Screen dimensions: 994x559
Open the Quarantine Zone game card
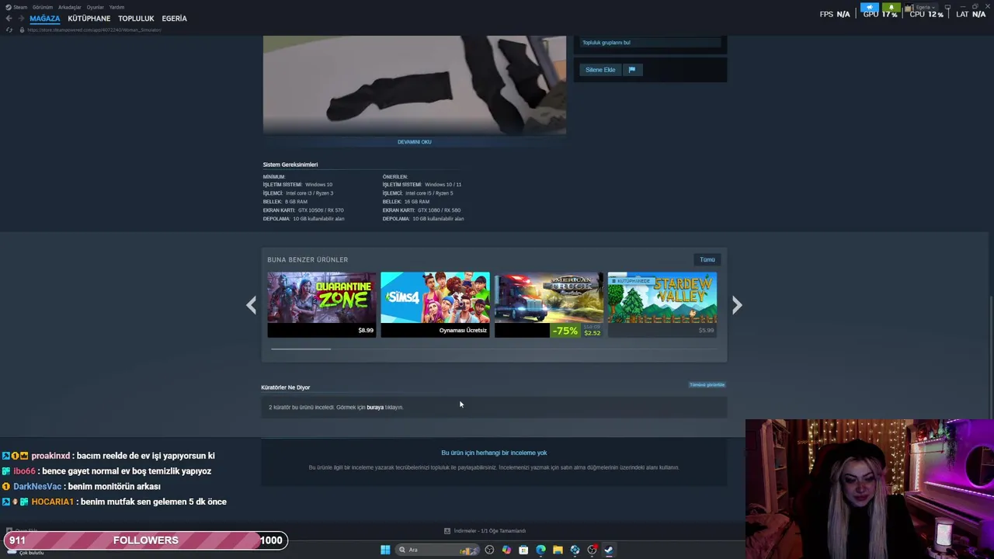coord(321,304)
